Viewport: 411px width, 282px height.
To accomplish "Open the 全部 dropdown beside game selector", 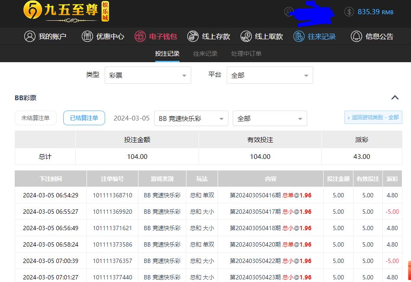I will pyautogui.click(x=270, y=118).
